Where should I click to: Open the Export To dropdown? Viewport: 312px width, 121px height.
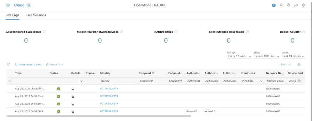pos(55,64)
